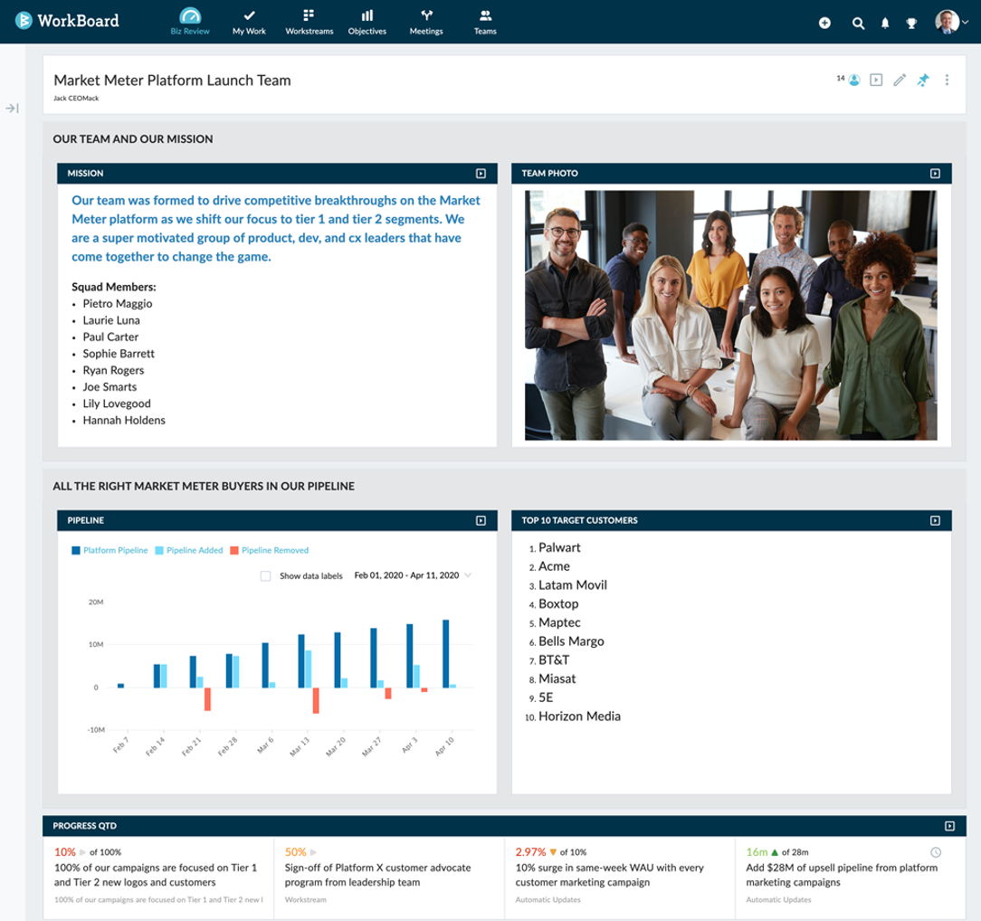Open the three-dot more options menu
This screenshot has width=981, height=921.
[x=947, y=80]
